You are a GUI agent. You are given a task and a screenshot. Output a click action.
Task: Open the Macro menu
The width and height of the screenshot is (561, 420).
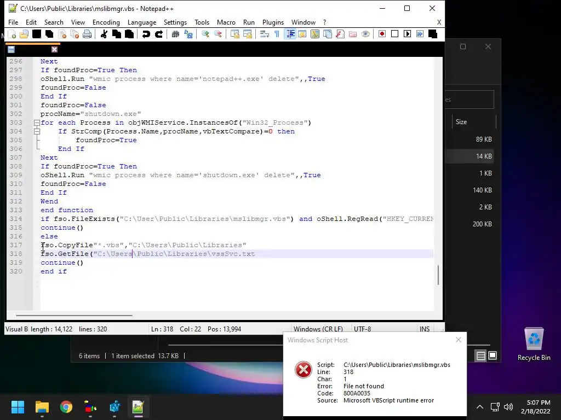click(226, 22)
